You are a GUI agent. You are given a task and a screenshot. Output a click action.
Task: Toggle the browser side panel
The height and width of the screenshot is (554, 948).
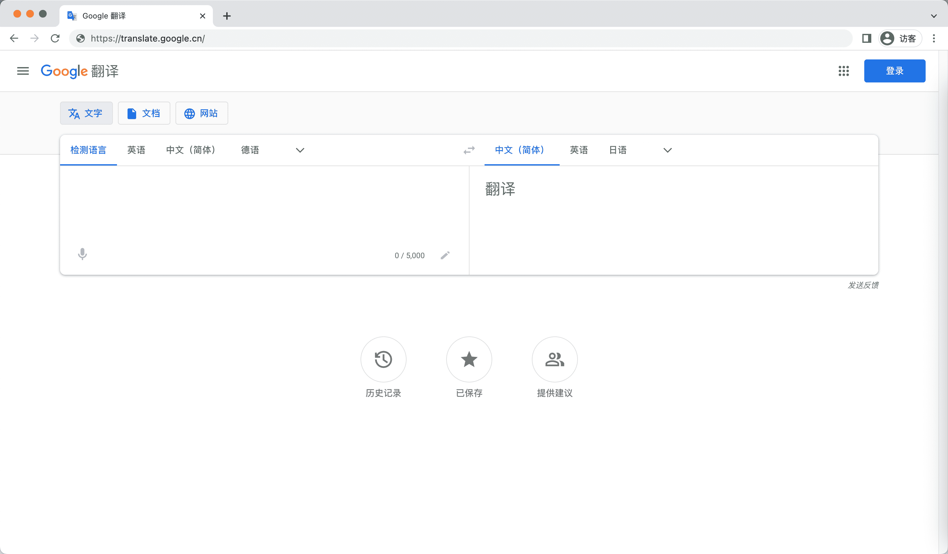pyautogui.click(x=866, y=38)
